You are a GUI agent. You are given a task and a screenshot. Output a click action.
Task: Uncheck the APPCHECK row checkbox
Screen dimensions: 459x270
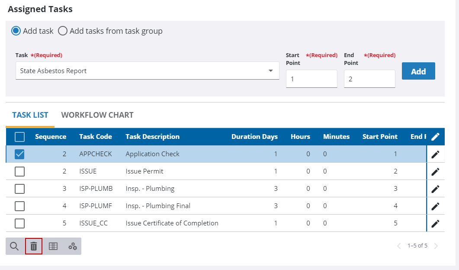coord(19,154)
